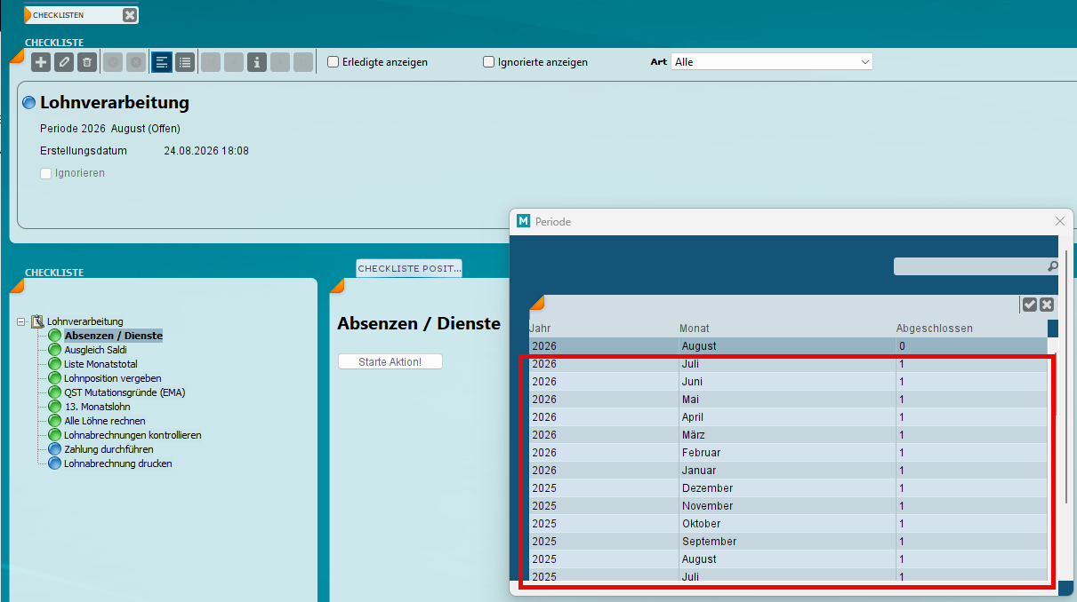Open the CHECKLISTE POSIT... tab
The width and height of the screenshot is (1077, 602).
409,268
